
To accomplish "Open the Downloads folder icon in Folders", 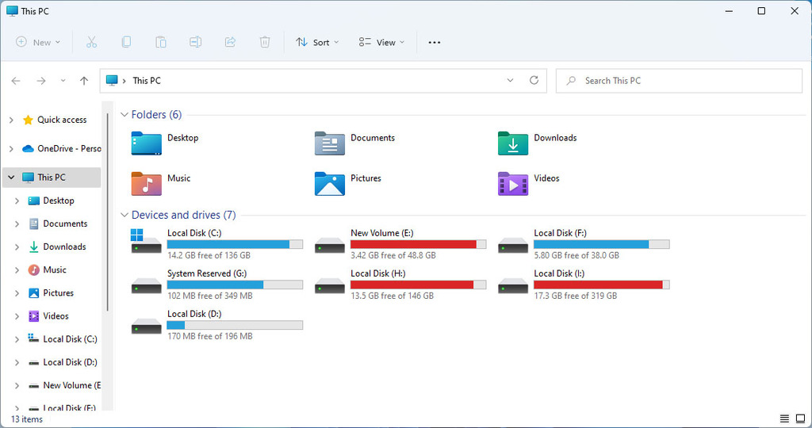I will click(x=513, y=143).
